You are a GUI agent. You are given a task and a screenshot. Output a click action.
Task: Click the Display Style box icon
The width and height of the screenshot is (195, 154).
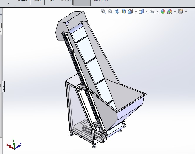[141, 11]
